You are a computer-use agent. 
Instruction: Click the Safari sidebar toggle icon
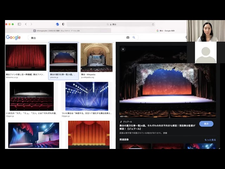19,24
